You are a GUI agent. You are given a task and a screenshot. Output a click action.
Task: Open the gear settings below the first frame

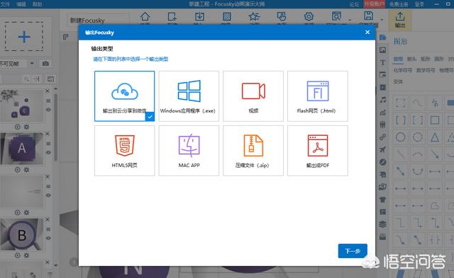click(x=26, y=127)
